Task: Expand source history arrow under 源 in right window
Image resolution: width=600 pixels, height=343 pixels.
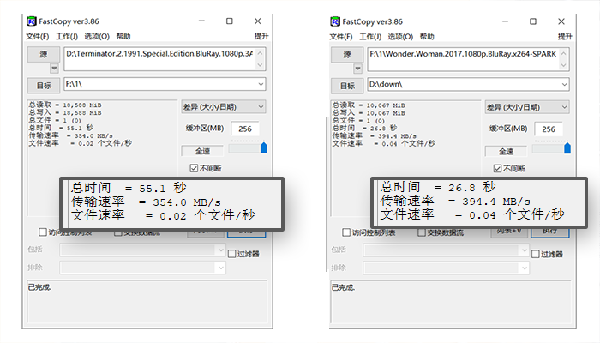Action: coord(357,69)
